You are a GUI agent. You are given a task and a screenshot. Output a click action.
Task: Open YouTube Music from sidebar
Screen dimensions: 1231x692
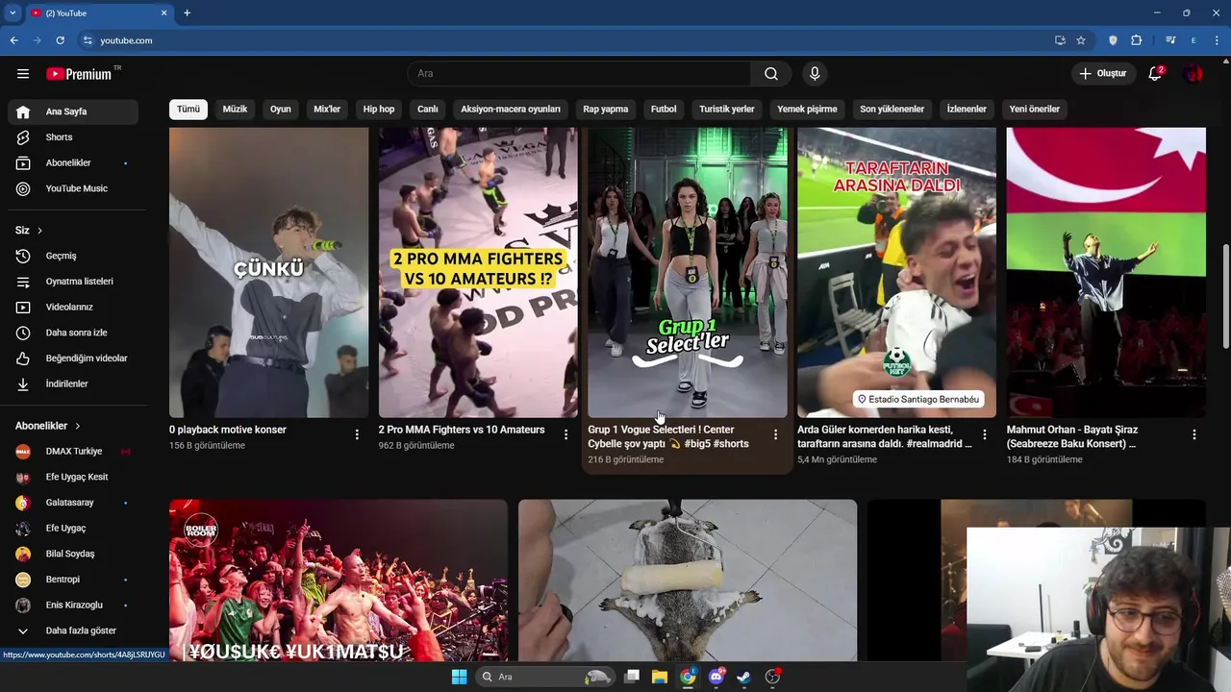[73, 189]
